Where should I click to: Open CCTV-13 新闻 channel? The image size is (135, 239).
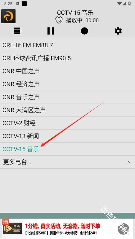tap(68, 136)
